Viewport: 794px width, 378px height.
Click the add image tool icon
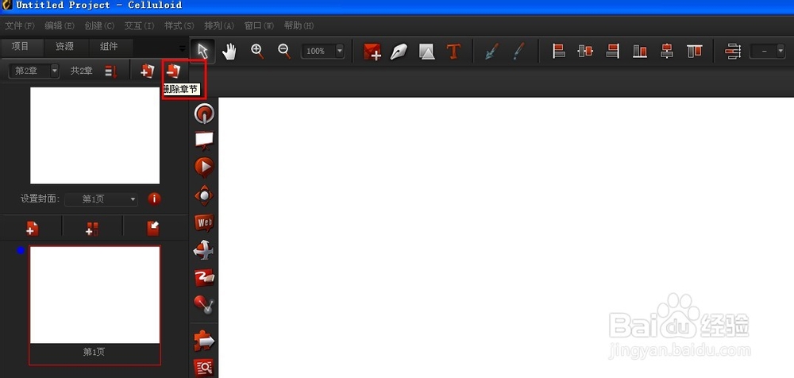[372, 52]
